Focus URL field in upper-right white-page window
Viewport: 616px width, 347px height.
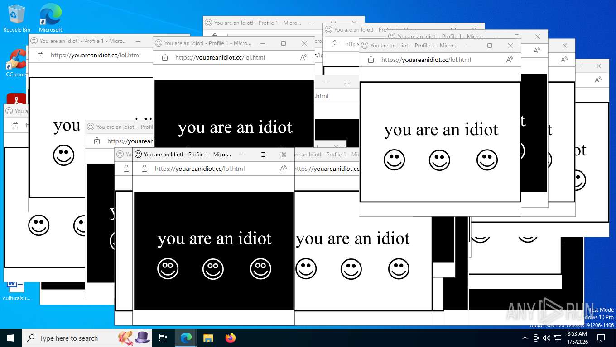pyautogui.click(x=426, y=60)
